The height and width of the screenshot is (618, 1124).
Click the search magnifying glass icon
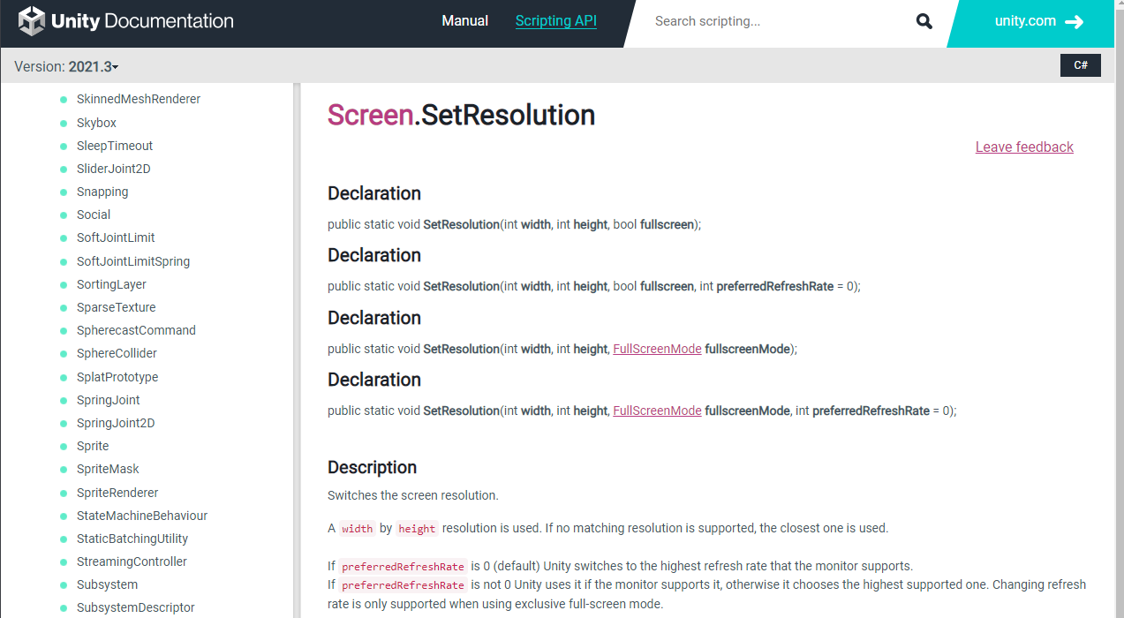pyautogui.click(x=924, y=21)
